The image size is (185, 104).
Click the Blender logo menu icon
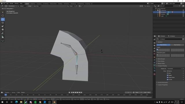click(x=2, y=3)
